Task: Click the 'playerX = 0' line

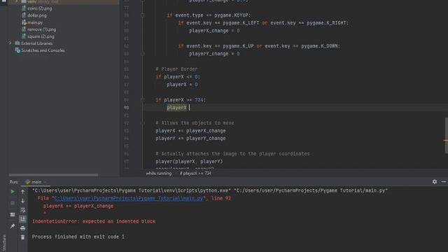Action: coord(182,85)
